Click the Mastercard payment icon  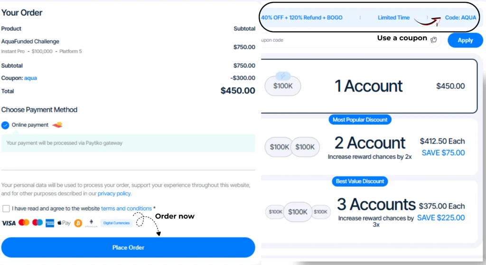(x=24, y=222)
